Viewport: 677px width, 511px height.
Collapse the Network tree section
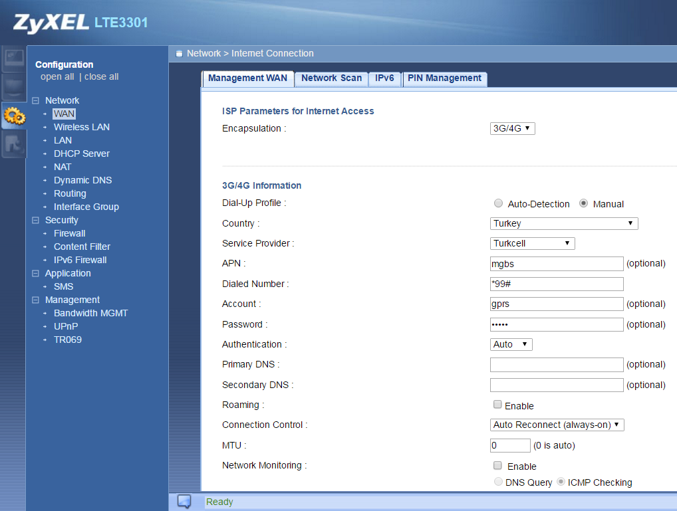[x=35, y=100]
